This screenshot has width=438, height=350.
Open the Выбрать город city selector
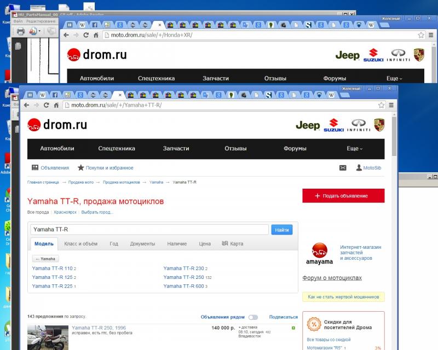[x=97, y=212]
